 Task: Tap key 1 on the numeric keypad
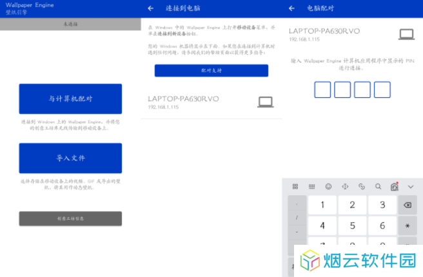[x=322, y=205]
